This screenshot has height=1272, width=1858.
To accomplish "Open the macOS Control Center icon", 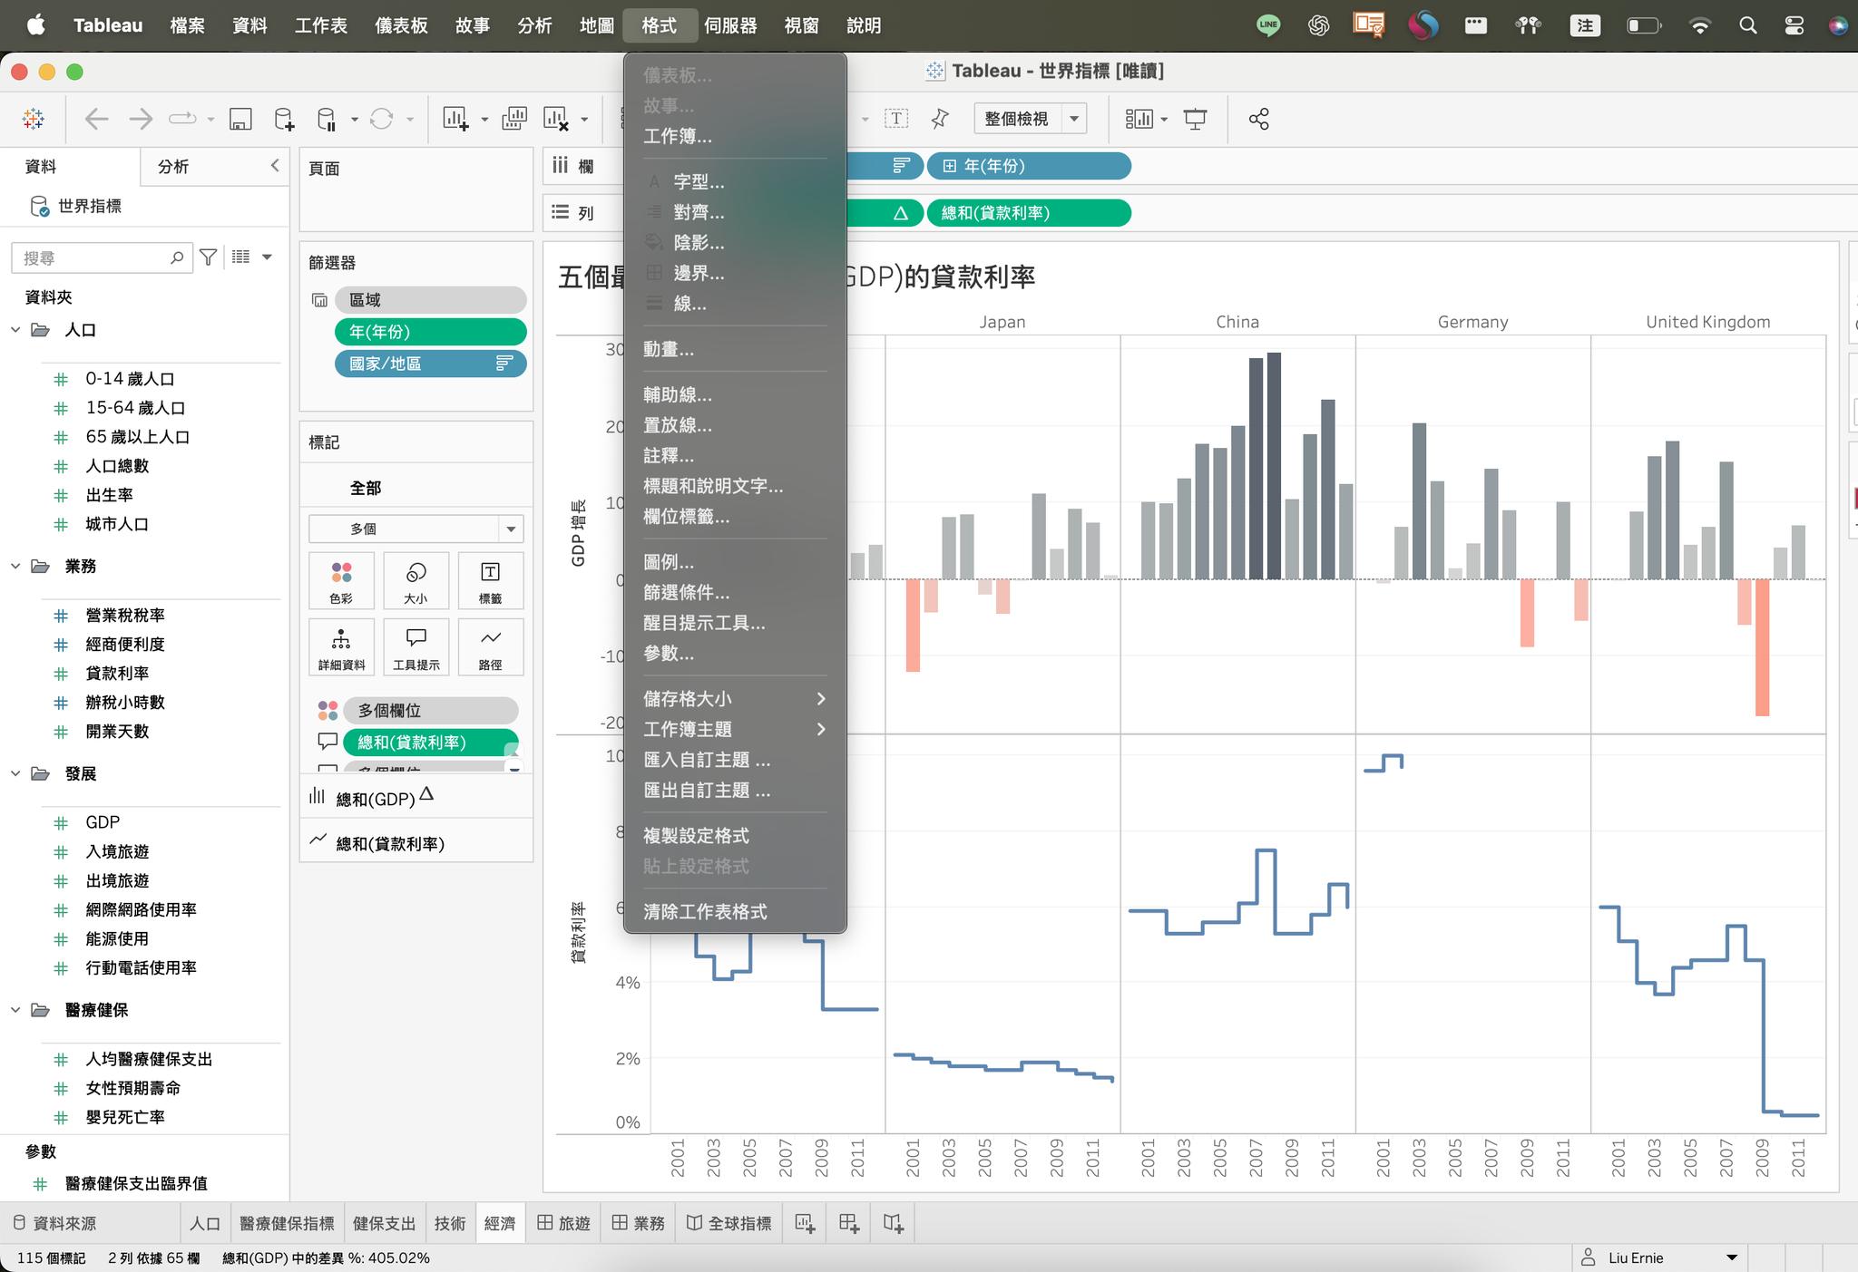I will click(1794, 25).
